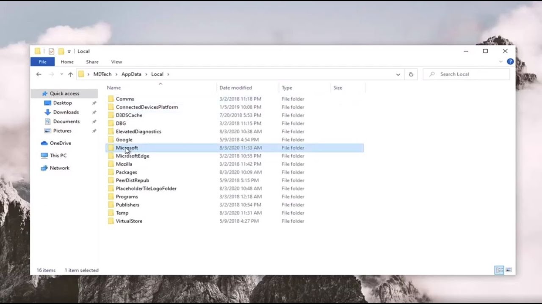The height and width of the screenshot is (304, 542).
Task: Select the Google folder icon
Action: pyautogui.click(x=111, y=140)
